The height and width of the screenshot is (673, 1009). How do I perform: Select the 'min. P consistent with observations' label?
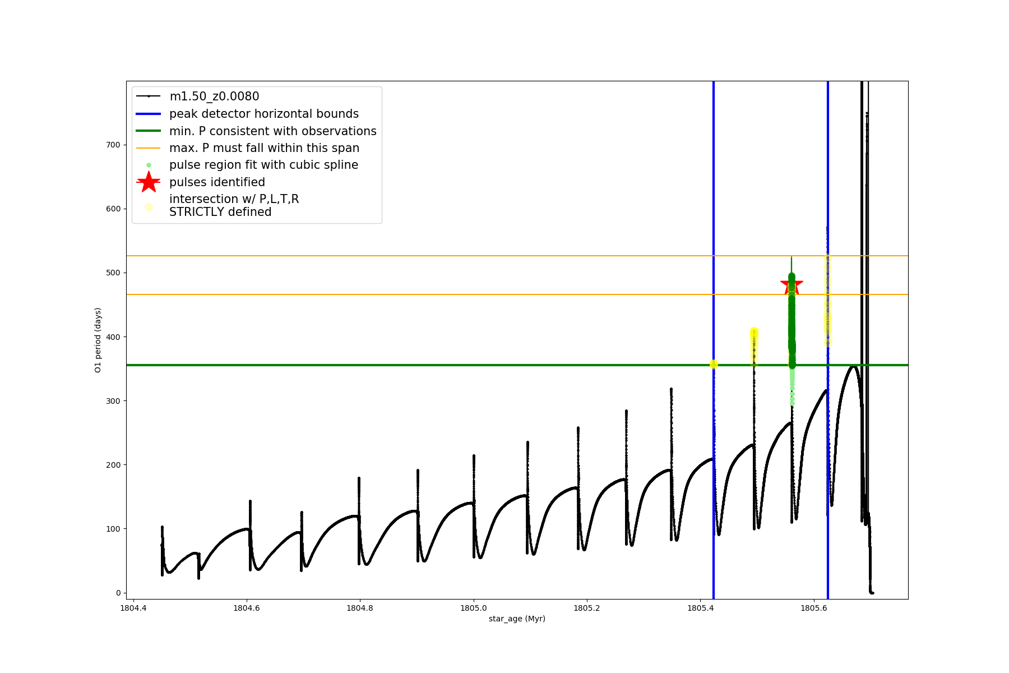273,131
